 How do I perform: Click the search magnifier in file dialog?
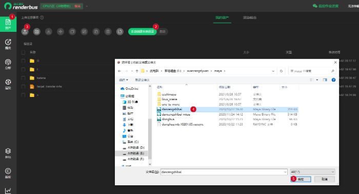333,71
